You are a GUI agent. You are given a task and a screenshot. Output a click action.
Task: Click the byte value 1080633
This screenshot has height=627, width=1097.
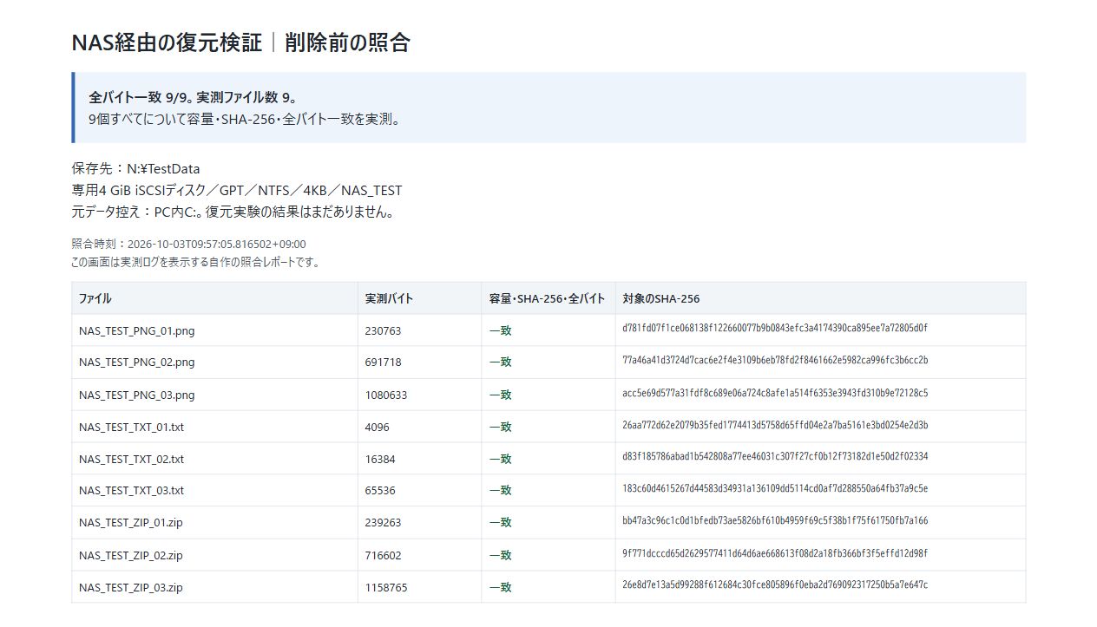pyautogui.click(x=386, y=395)
